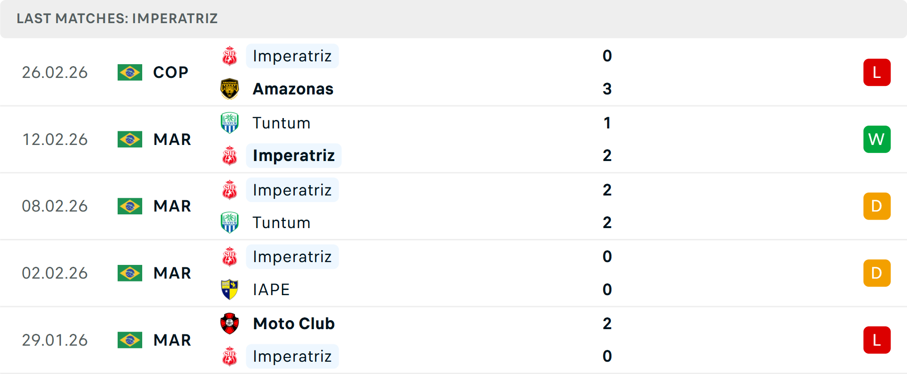
Task: Open the IAPE team link
Action: coord(271,289)
